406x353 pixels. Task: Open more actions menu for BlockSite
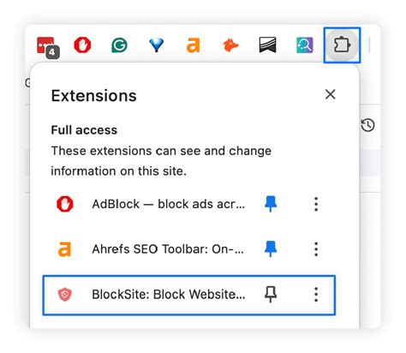(x=316, y=295)
